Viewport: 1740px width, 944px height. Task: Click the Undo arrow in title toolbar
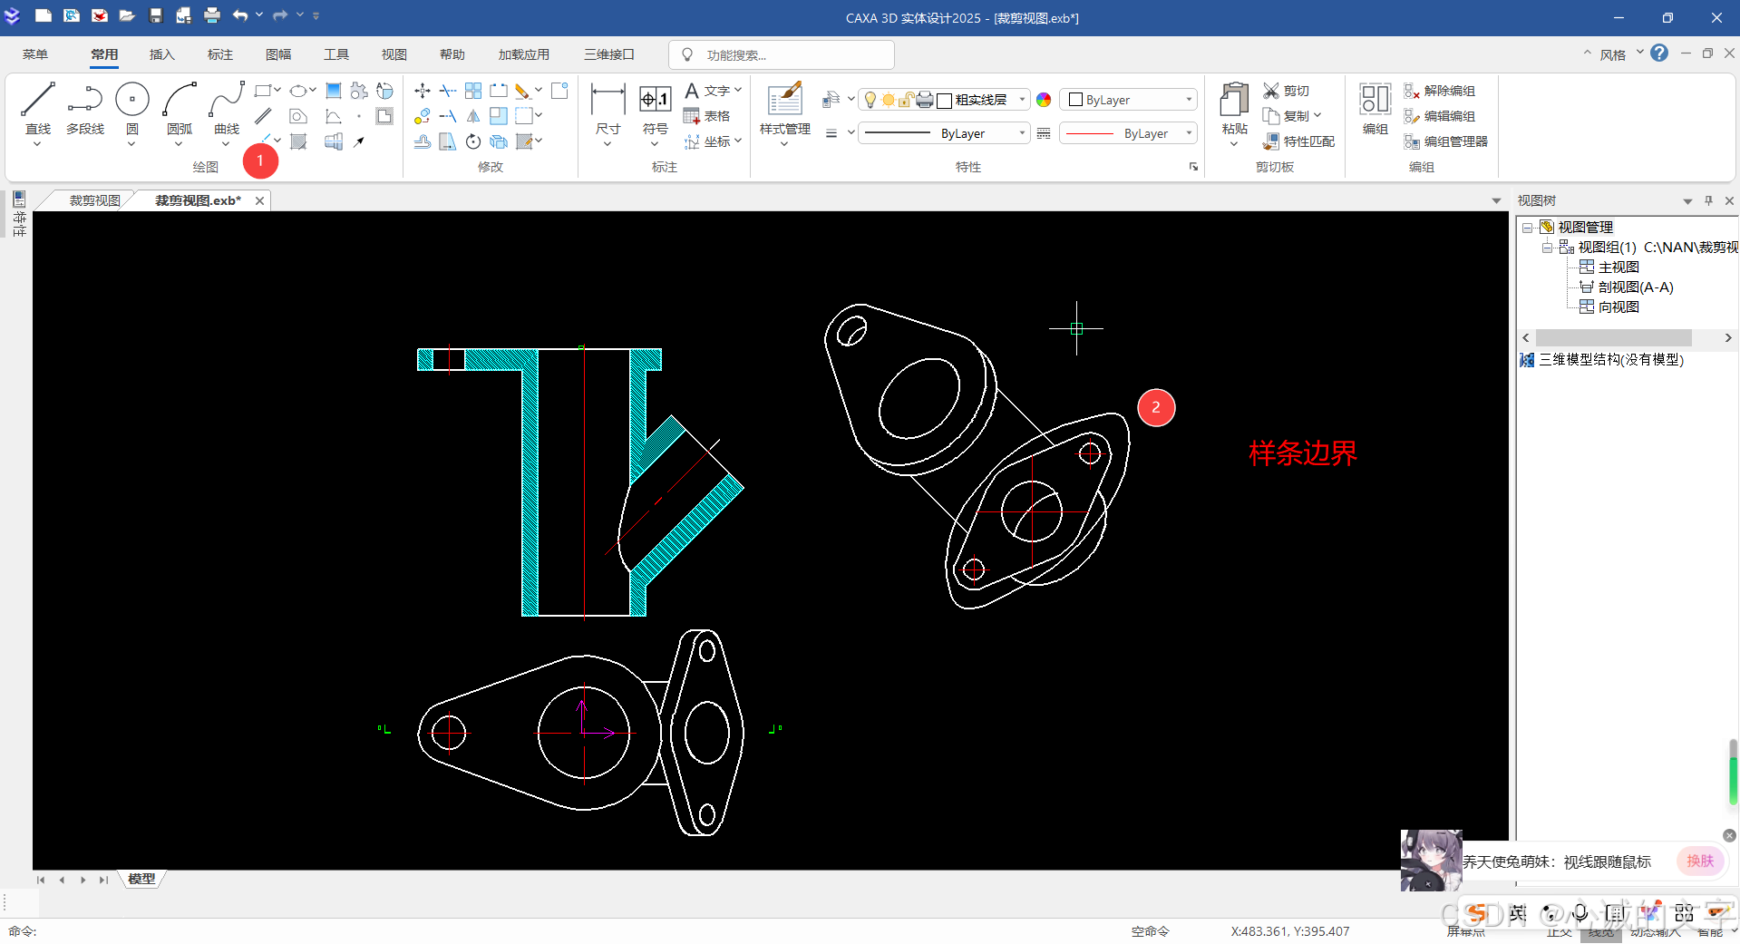(239, 15)
